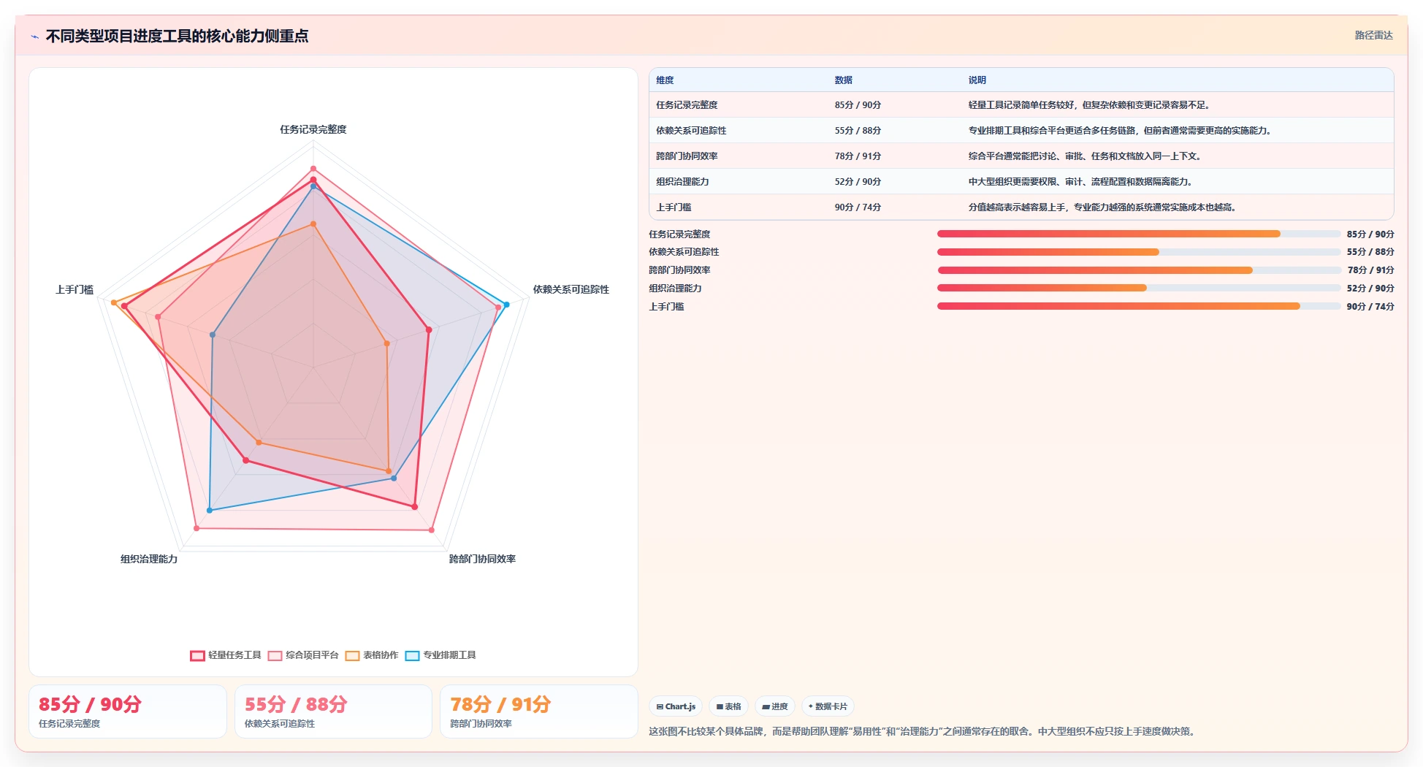Click the 组织治理能力 progress bar
The image size is (1423, 767).
(x=1139, y=288)
